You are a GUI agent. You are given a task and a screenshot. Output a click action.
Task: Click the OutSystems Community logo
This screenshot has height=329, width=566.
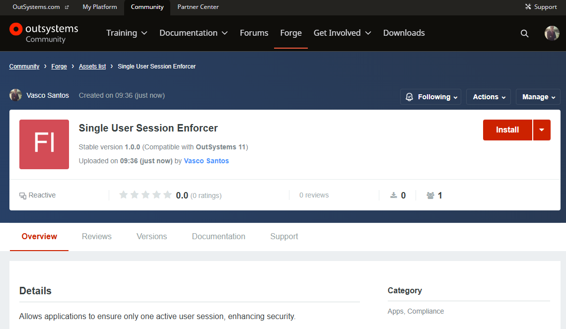[x=44, y=33]
